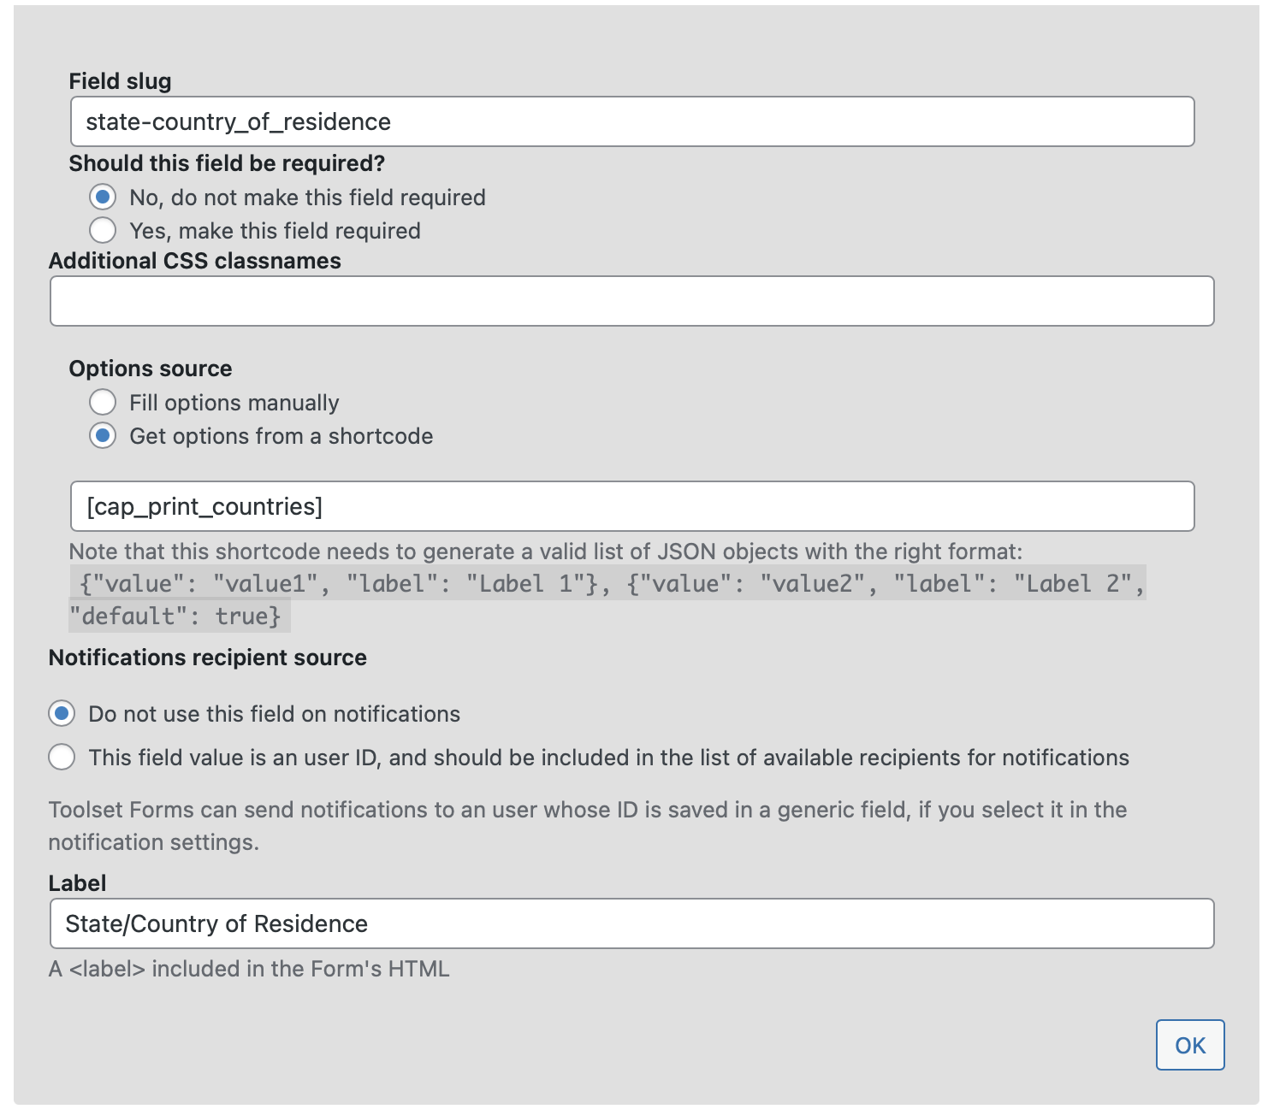Click the 'Note that this shortcode needs' help text
This screenshot has height=1115, width=1268.
tap(546, 552)
